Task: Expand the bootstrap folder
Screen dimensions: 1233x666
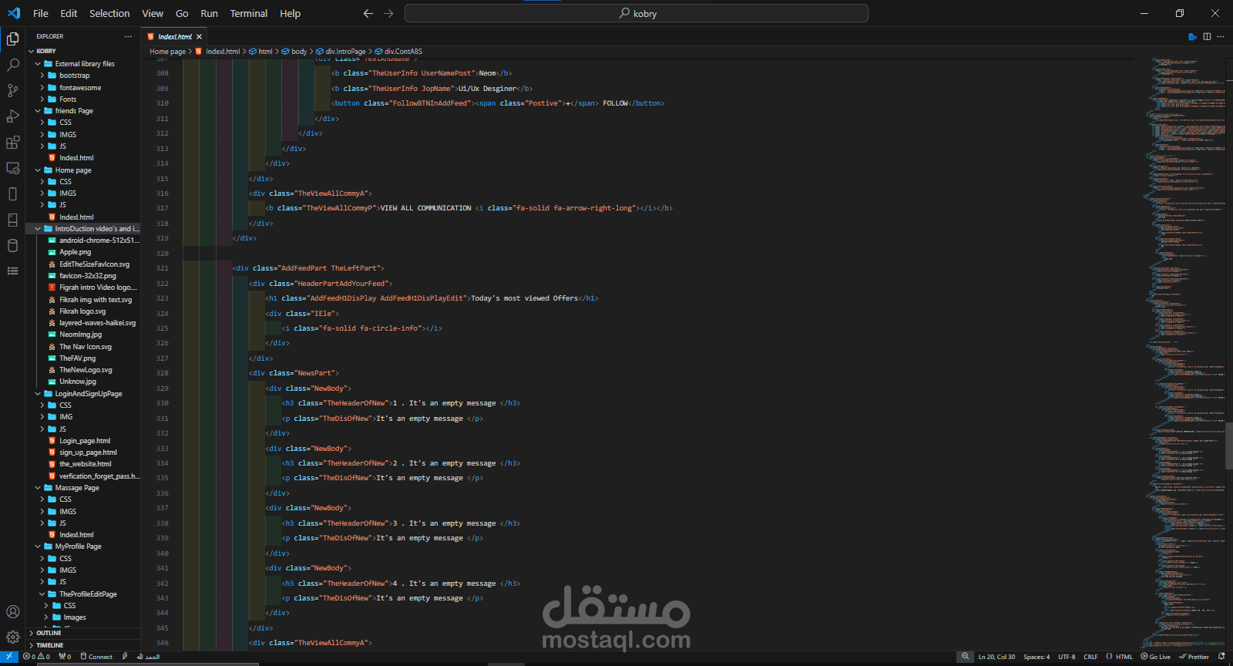Action: pyautogui.click(x=84, y=76)
